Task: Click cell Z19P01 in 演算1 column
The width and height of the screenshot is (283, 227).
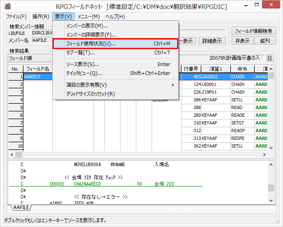Action: [215, 92]
